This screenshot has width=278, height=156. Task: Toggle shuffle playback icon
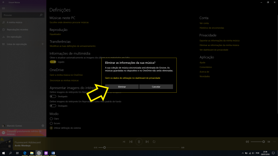coord(124,142)
